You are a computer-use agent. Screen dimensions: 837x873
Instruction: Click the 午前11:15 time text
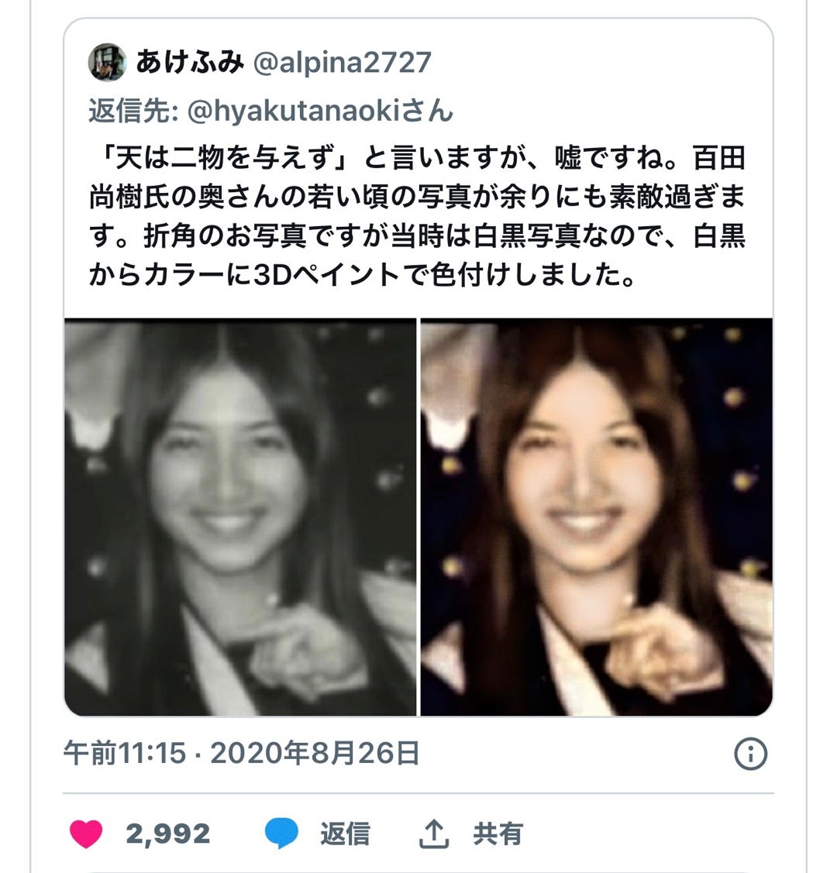[x=125, y=753]
